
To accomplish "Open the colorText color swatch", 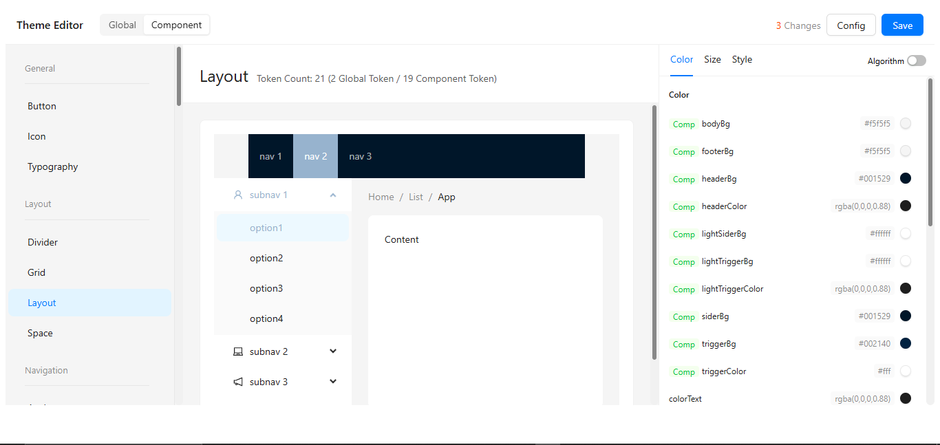I will click(x=906, y=398).
